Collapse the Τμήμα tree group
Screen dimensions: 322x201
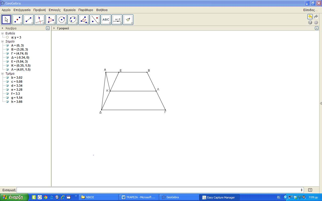[x=3, y=73]
